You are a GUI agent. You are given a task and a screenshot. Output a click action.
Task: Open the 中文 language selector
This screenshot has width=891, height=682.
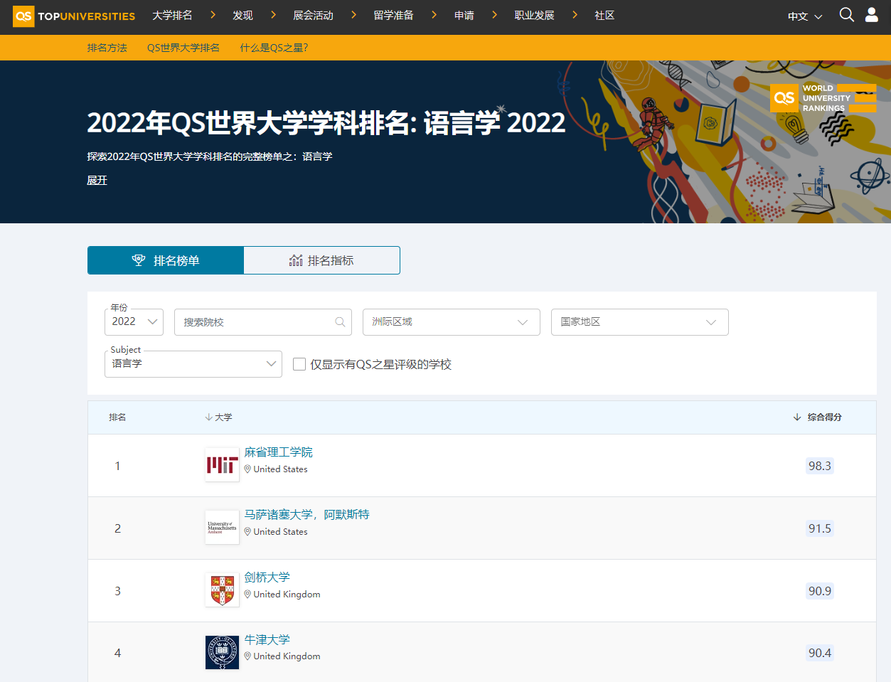pos(804,16)
